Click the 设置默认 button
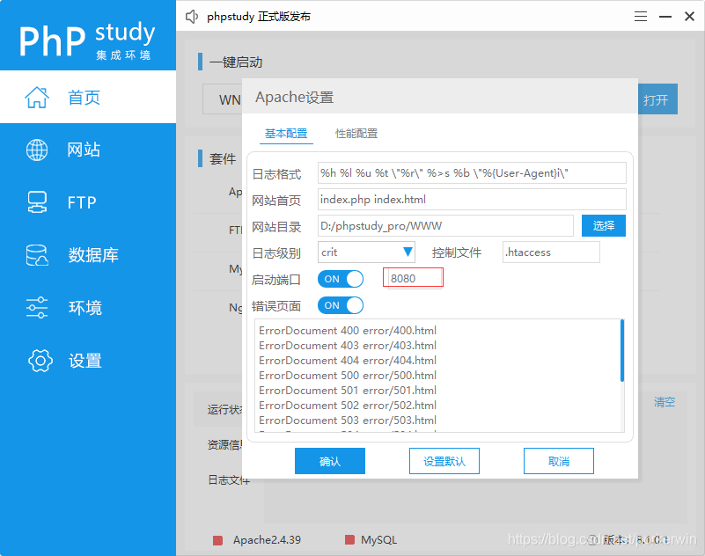705x556 pixels. 444,461
